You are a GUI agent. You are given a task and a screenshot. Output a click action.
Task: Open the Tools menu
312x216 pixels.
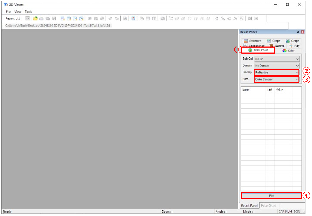pos(28,12)
